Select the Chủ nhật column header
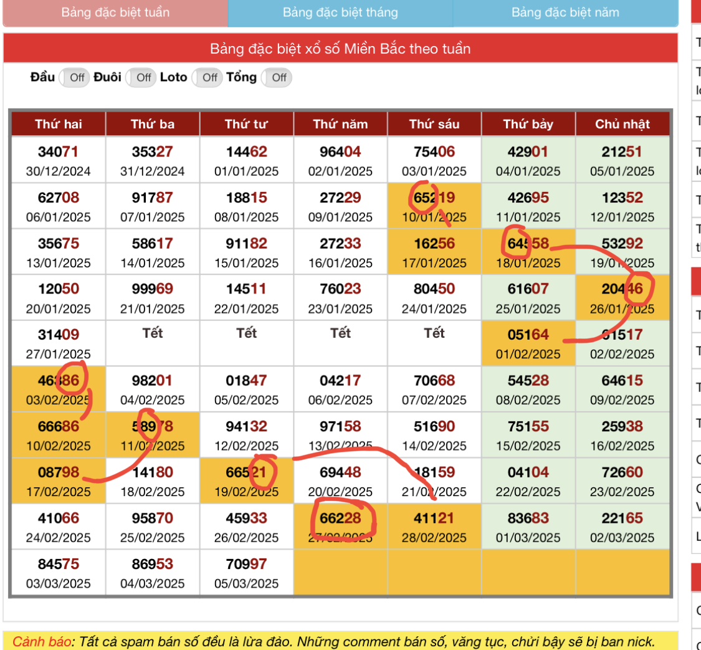The image size is (701, 650). tap(622, 124)
